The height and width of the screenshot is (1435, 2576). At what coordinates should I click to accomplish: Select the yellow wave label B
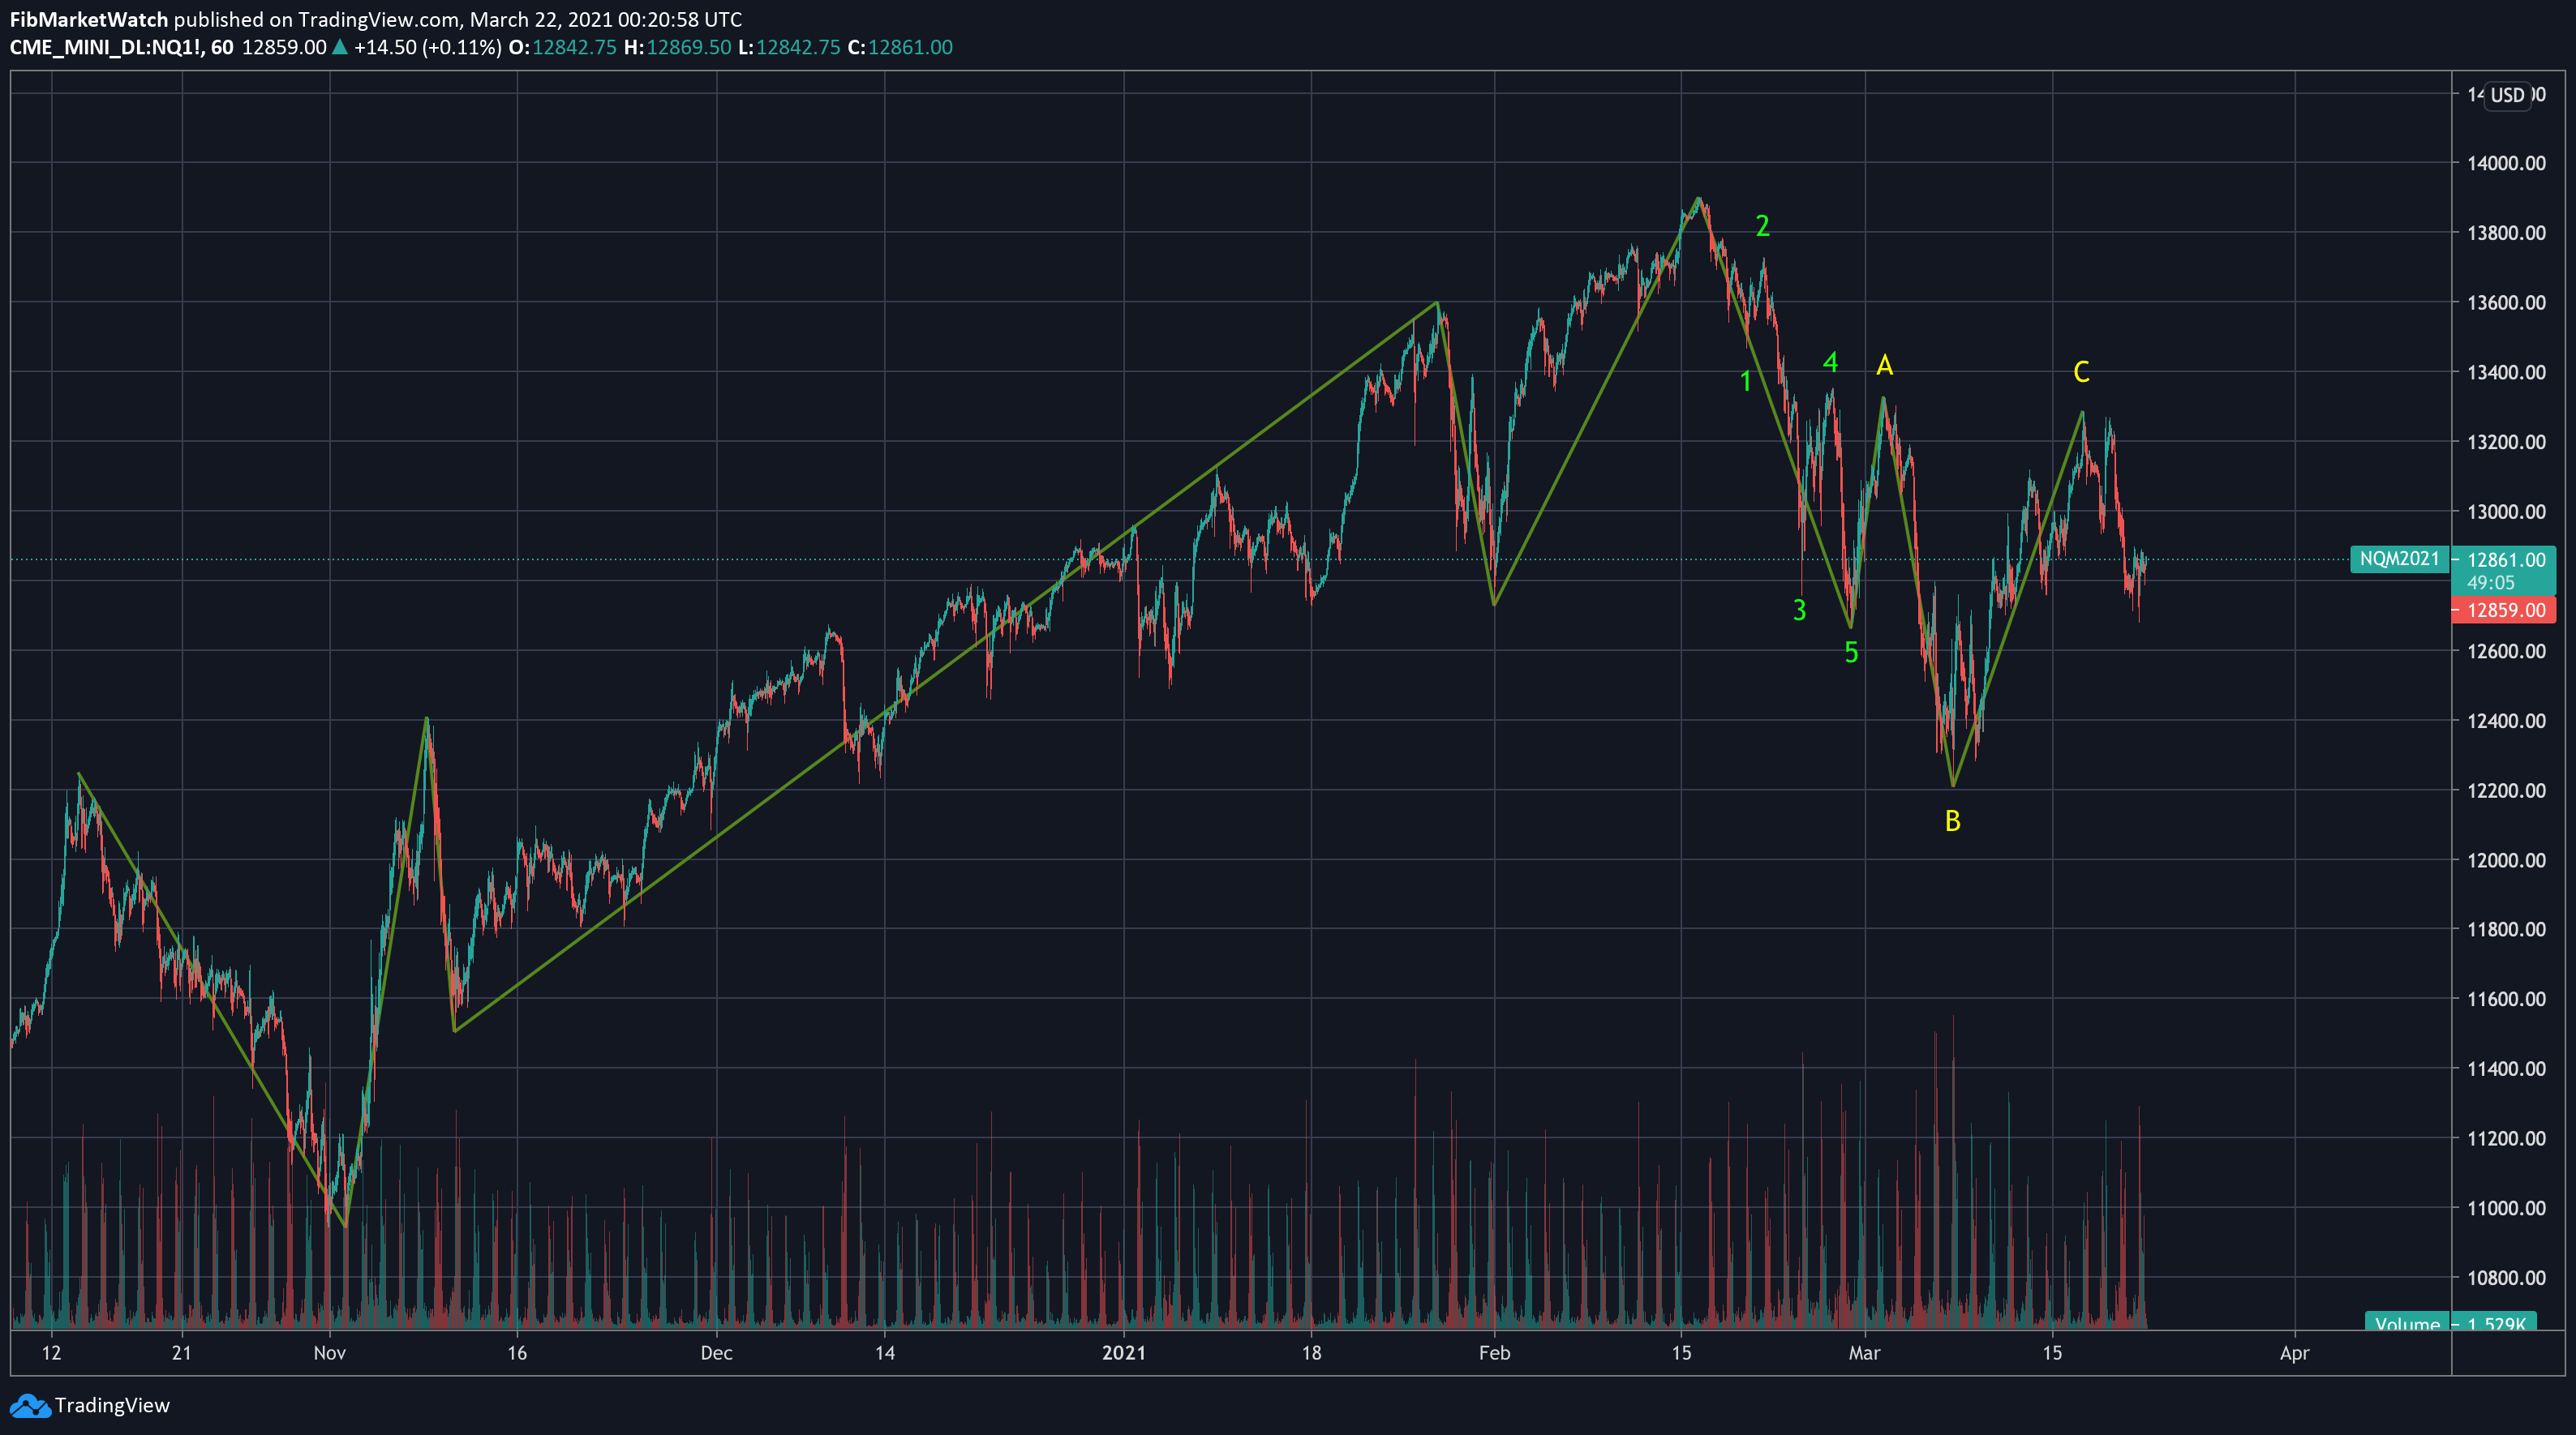coord(1952,821)
